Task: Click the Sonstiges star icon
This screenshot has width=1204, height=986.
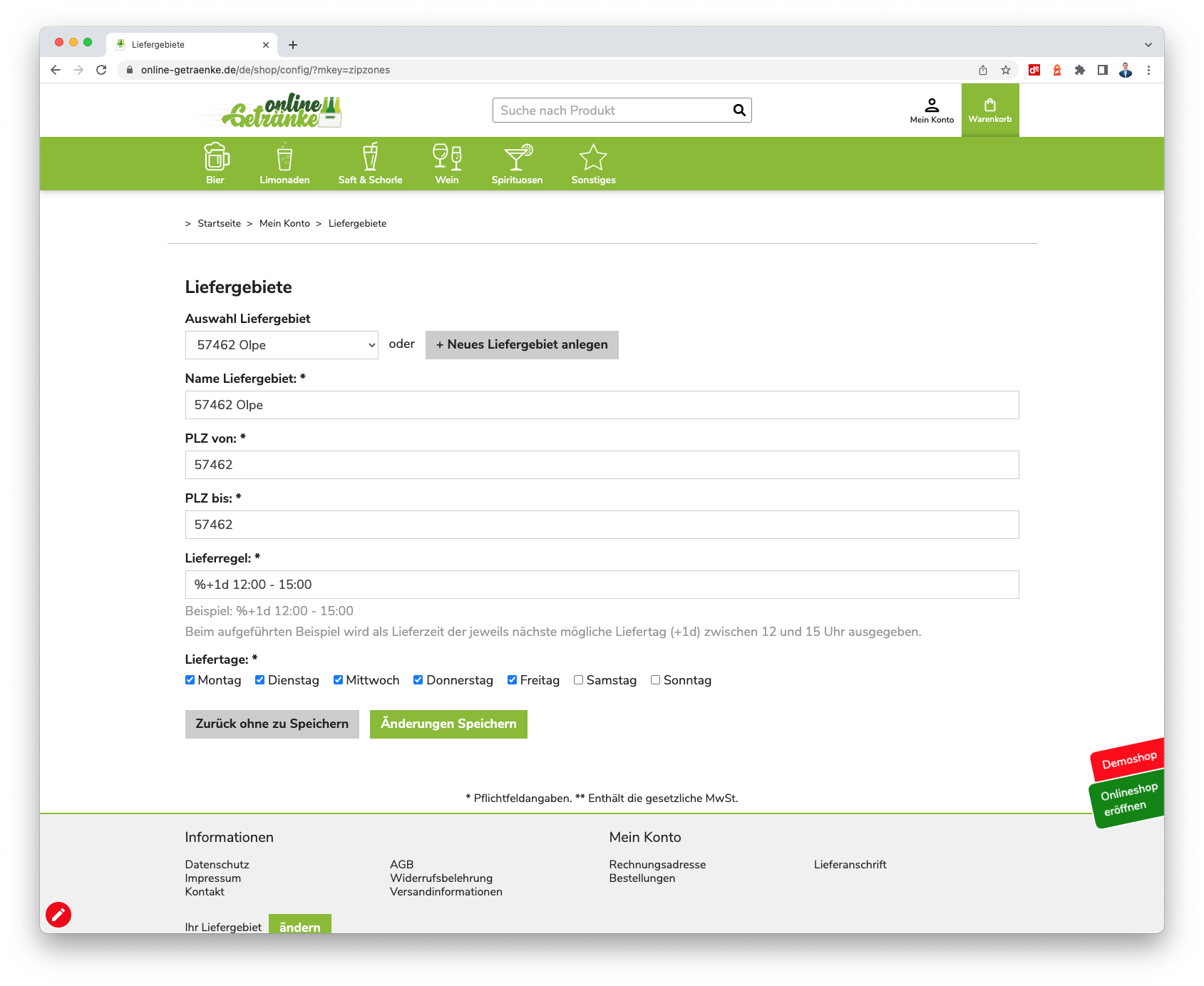Action: pos(593,158)
